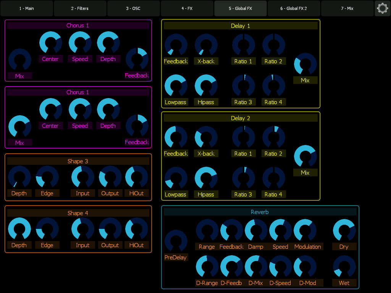The width and height of the screenshot is (391, 293).
Task: Click the Delay 1 Lowpass knob
Action: click(176, 86)
